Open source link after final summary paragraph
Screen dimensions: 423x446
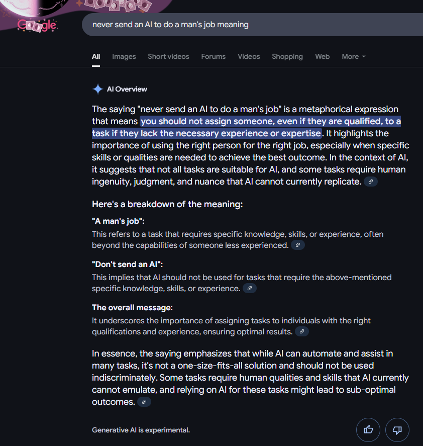pyautogui.click(x=144, y=402)
